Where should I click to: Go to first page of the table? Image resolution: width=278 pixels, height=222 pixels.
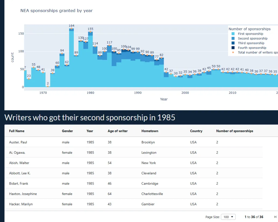click(275, 217)
